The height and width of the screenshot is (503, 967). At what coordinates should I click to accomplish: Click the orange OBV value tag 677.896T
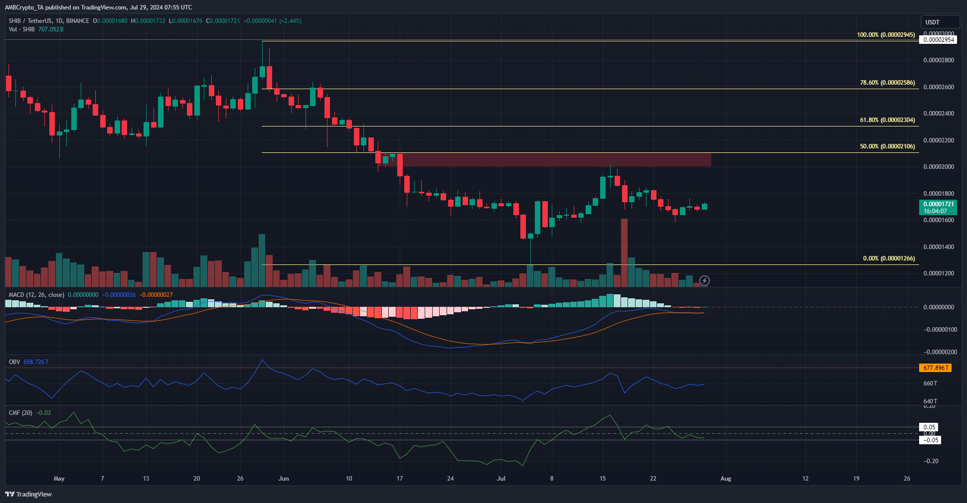click(x=935, y=368)
